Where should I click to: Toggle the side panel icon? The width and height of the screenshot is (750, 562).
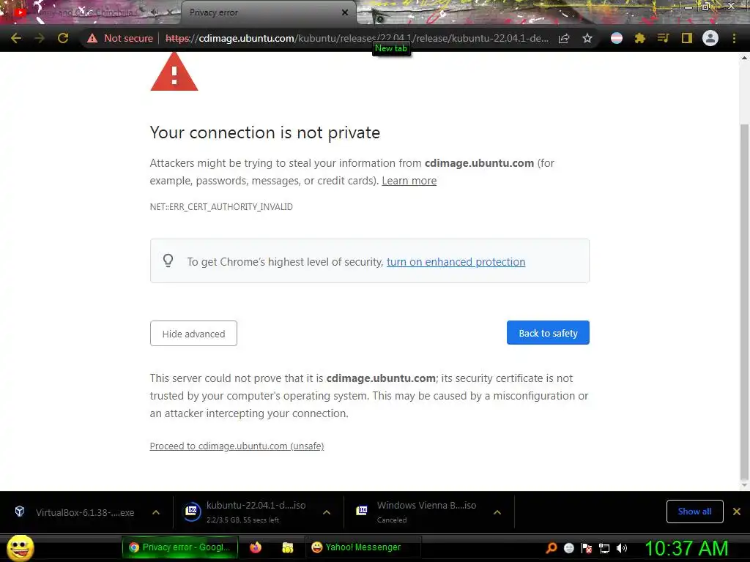click(687, 38)
